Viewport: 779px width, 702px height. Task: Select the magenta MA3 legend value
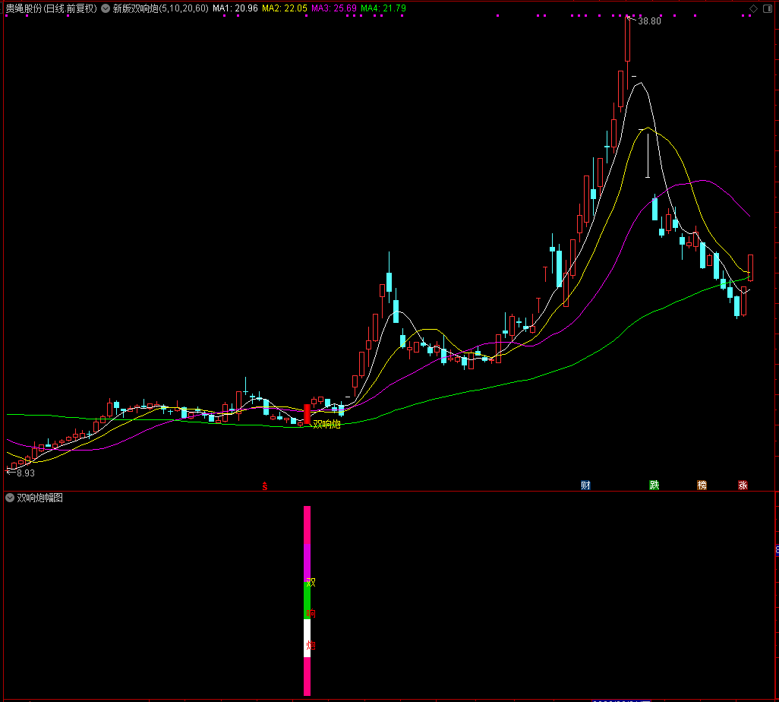(x=334, y=8)
